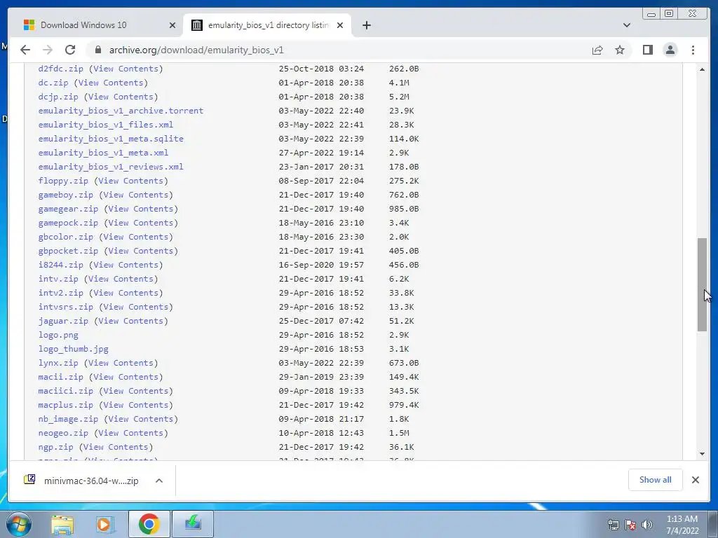The image size is (718, 538).
Task: Click the vertical scrollbar thumb
Action: [x=702, y=284]
